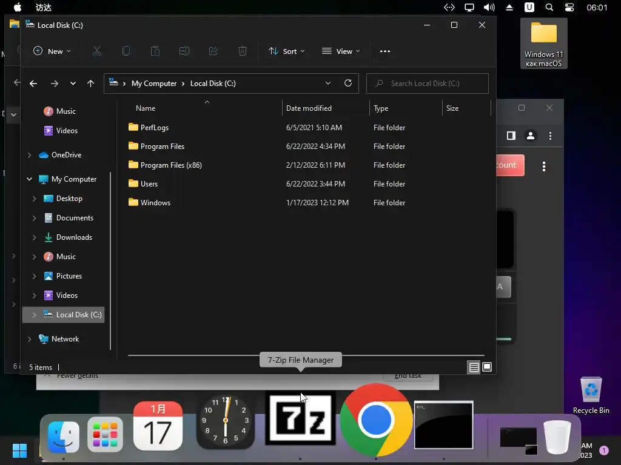Expand the Network tree node
The width and height of the screenshot is (621, 465).
pos(29,339)
